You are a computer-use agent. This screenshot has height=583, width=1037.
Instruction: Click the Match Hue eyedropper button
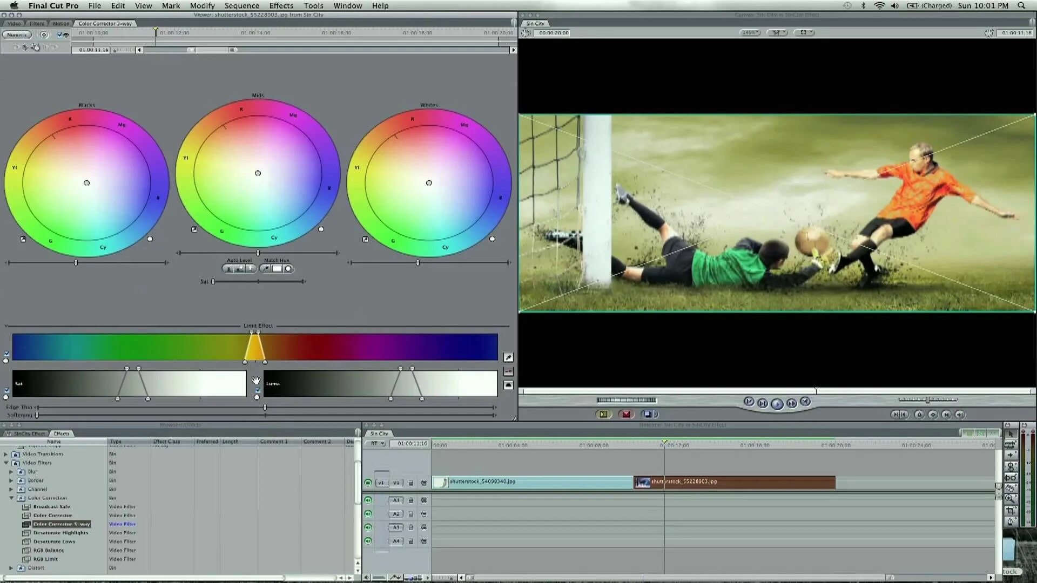(266, 268)
